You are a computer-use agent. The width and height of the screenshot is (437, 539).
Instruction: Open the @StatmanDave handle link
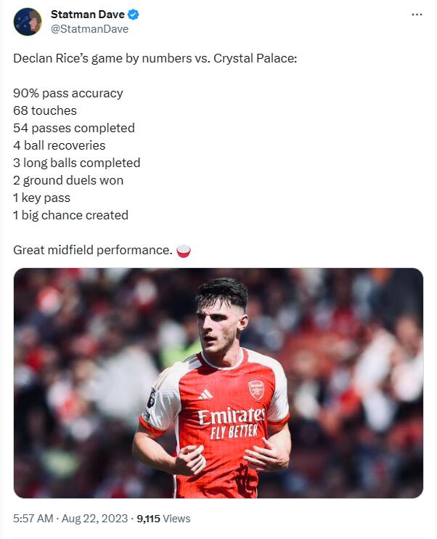tap(89, 29)
